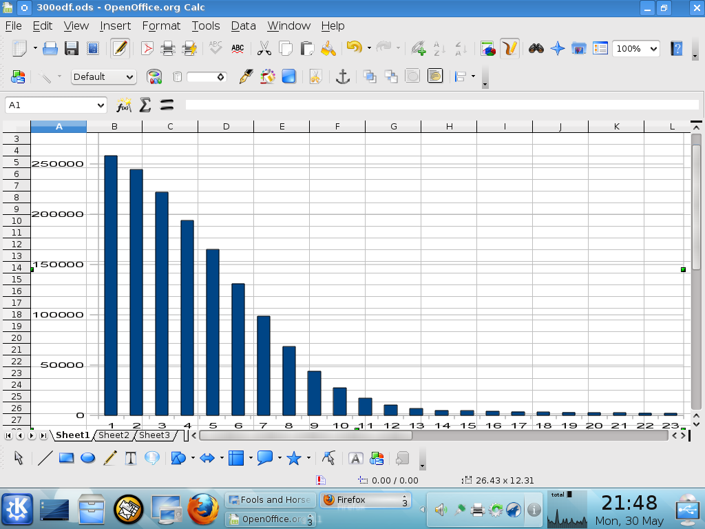The height and width of the screenshot is (529, 705).
Task: Click the formula input line
Action: point(442,105)
